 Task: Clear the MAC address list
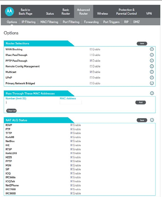[x=11, y=111]
